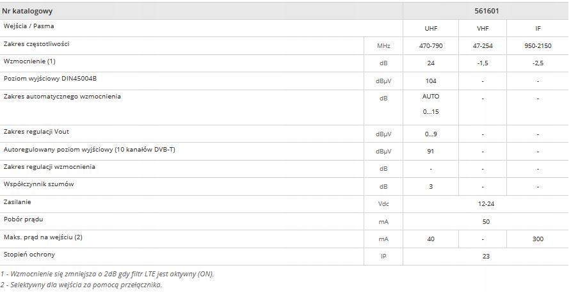
Task: Click the 'Stopień ochrony' row label
Action: click(x=29, y=255)
